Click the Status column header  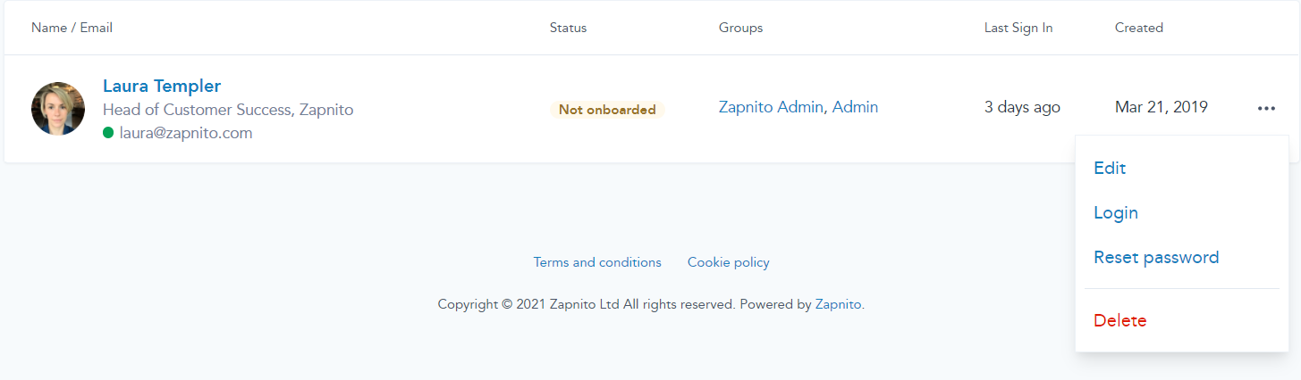coord(568,28)
